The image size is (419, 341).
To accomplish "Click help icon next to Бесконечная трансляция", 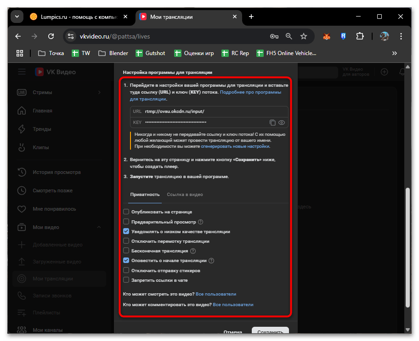I will click(x=193, y=251).
